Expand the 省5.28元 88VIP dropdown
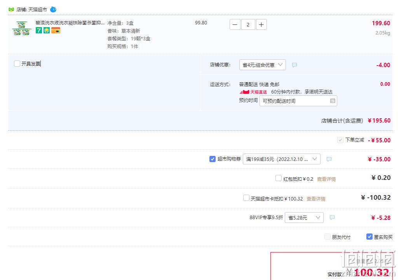The height and width of the screenshot is (280, 399). tap(304, 218)
